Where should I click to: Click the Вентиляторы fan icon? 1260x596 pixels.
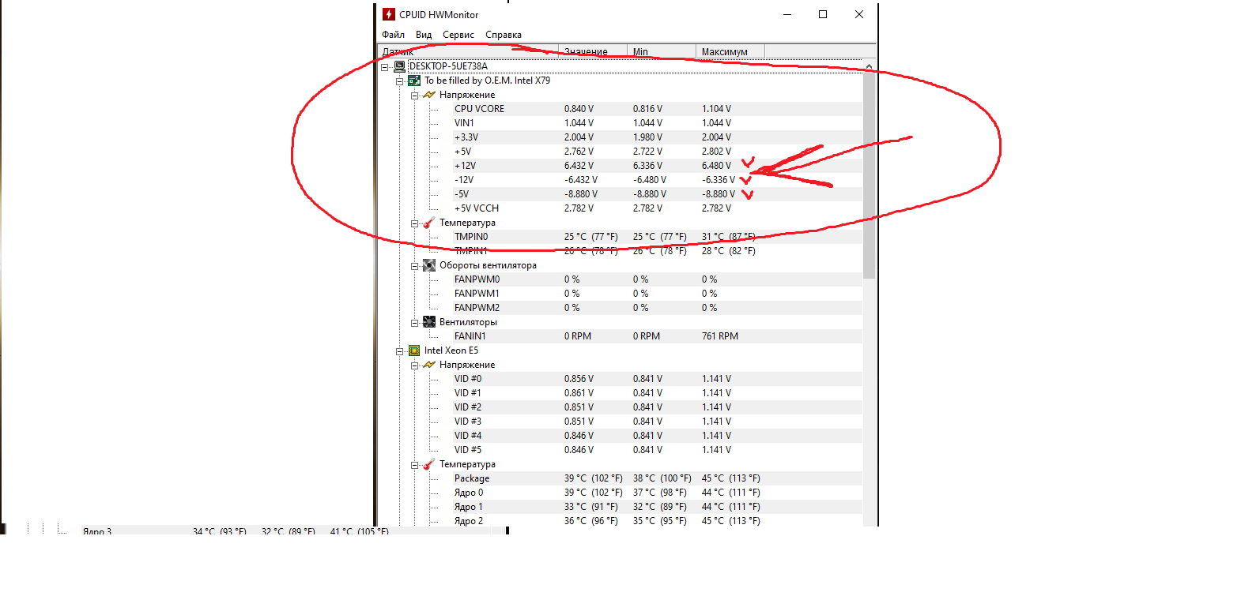(429, 322)
